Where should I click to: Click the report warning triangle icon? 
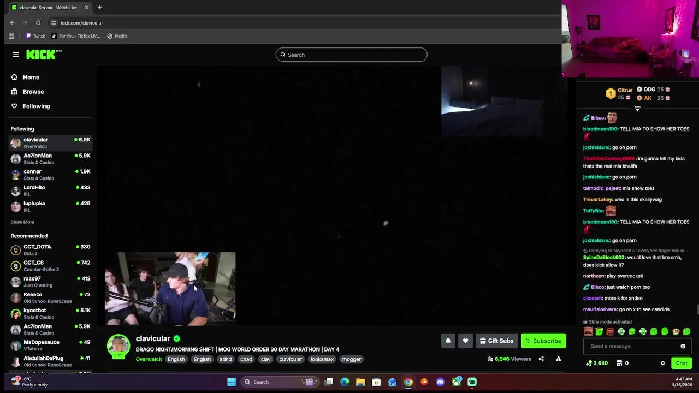(558, 359)
